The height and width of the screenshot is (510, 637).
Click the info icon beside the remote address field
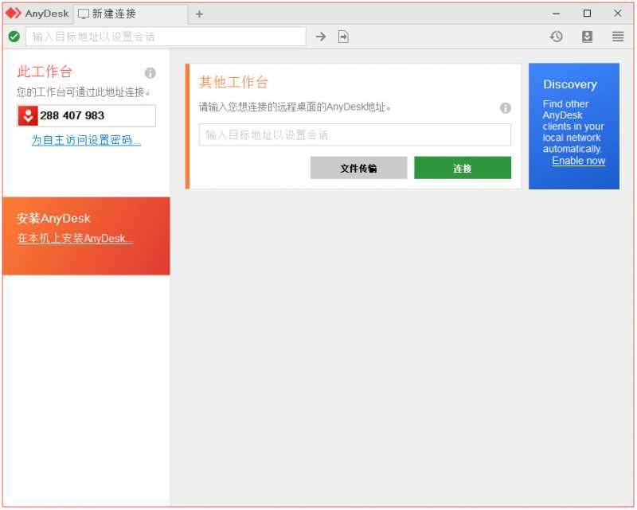click(x=505, y=108)
